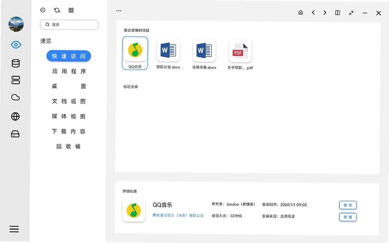Switch to grid layout icon
Image resolution: width=389 pixels, height=243 pixels.
(x=71, y=10)
